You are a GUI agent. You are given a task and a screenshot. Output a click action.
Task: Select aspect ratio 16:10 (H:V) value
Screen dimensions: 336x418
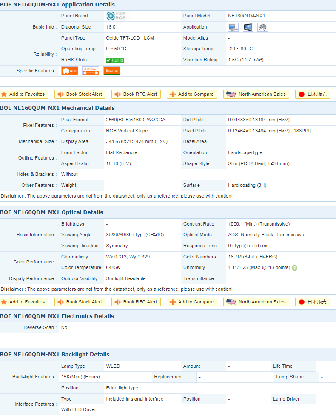point(119,163)
